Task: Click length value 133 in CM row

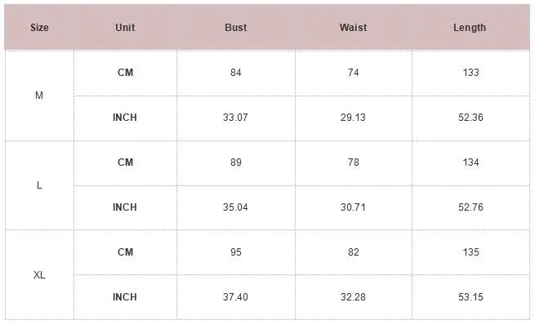Action: 470,73
